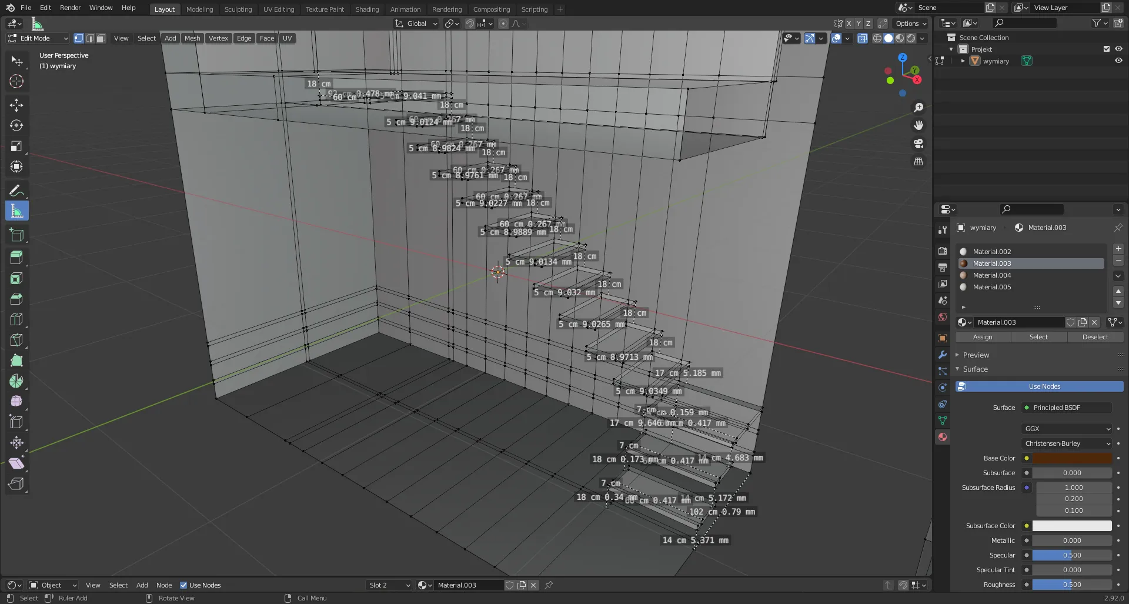The height and width of the screenshot is (604, 1129).
Task: Open the Modifier properties wrench tab
Action: 943,355
